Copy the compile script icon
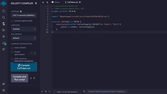167x94 pixels. 34,78
